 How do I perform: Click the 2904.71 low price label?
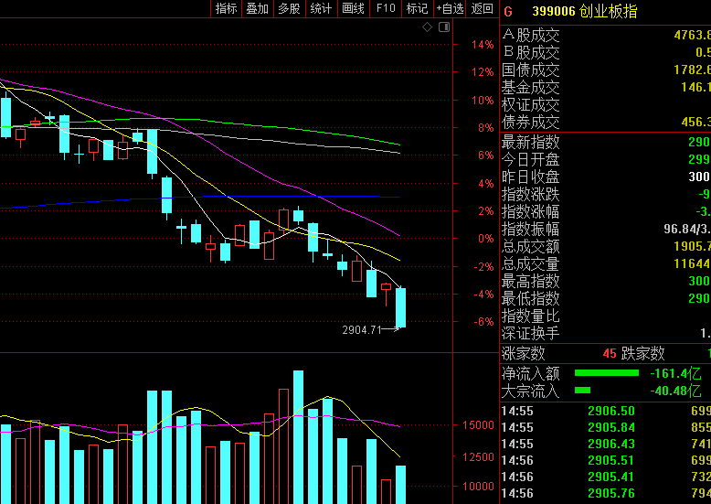point(361,329)
